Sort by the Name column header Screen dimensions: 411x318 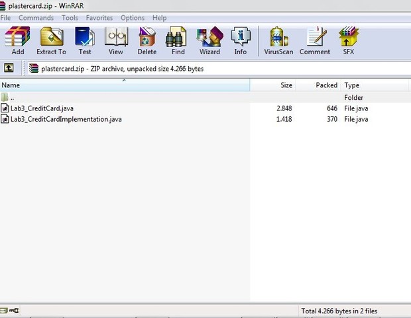click(x=125, y=85)
